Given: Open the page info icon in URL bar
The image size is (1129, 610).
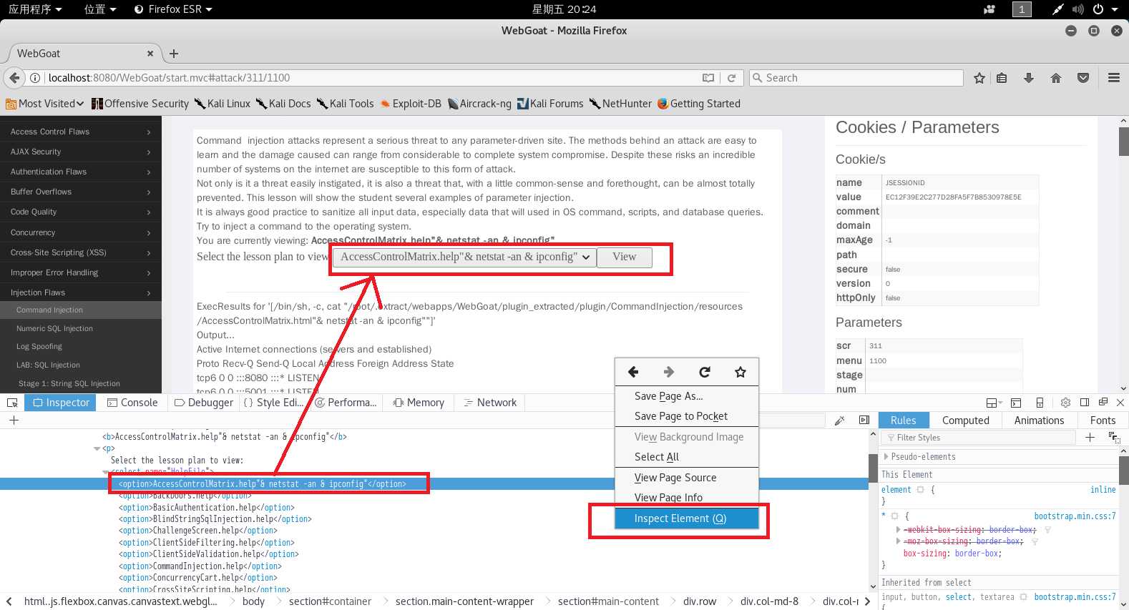Looking at the screenshot, I should [x=34, y=78].
